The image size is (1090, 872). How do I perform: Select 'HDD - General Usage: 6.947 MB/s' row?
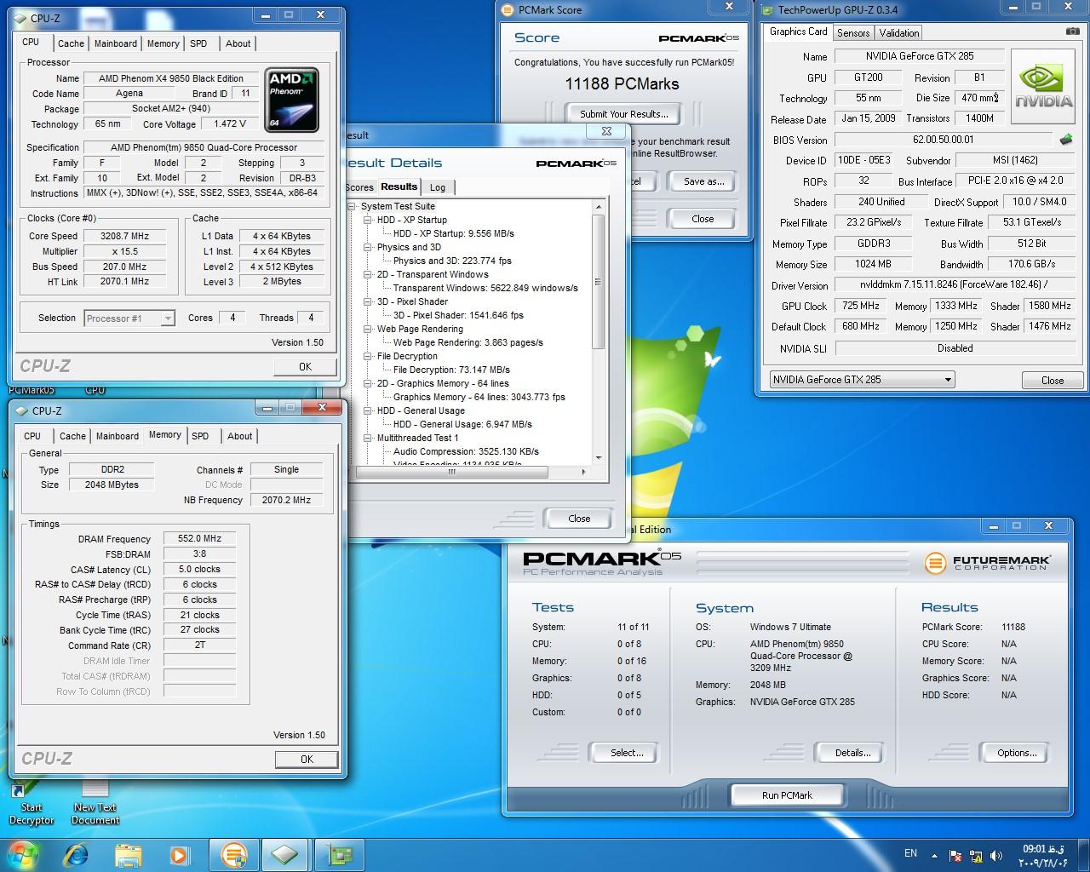(462, 424)
